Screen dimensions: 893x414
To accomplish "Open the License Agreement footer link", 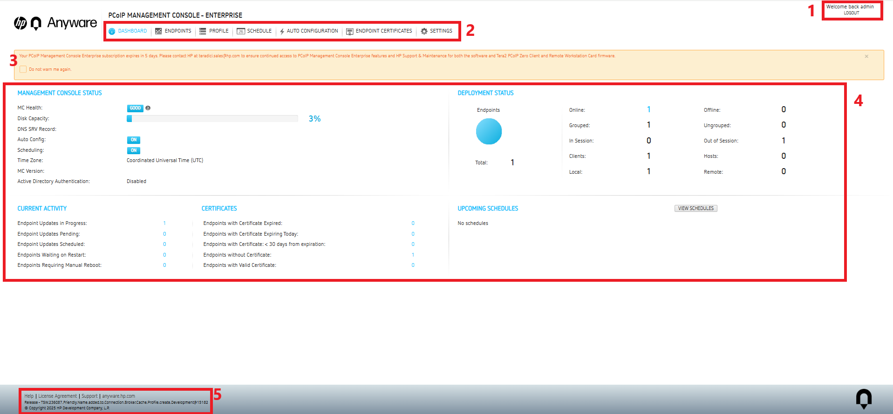I will click(57, 396).
